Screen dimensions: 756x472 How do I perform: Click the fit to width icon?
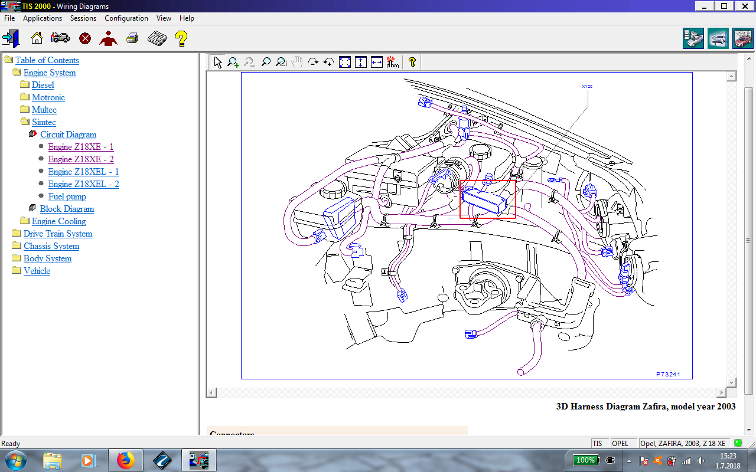click(377, 62)
